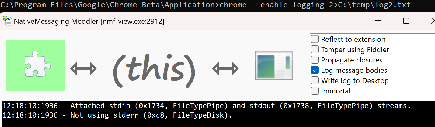Enable Write log to Desktop
The image size is (435, 127).
pos(315,81)
